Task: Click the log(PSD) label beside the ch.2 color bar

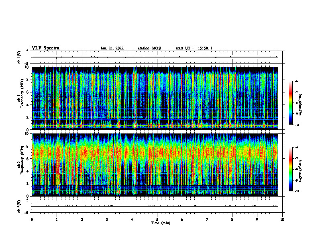Action: coord(300,171)
